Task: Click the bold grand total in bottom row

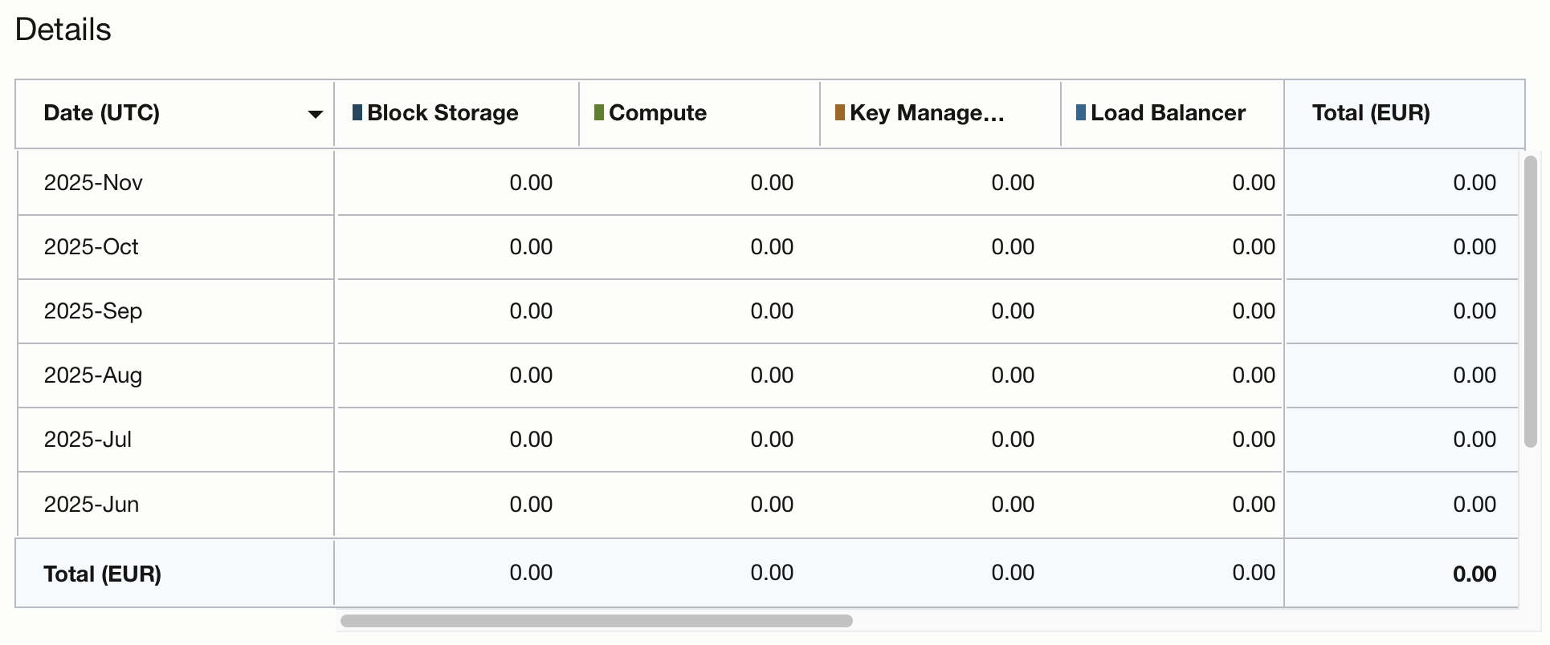Action: [1475, 574]
